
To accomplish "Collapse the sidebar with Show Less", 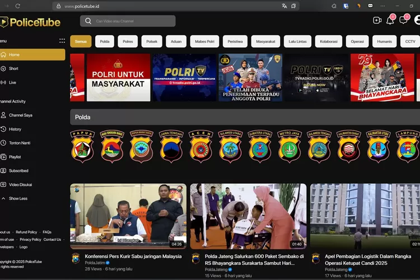I will coord(18,198).
